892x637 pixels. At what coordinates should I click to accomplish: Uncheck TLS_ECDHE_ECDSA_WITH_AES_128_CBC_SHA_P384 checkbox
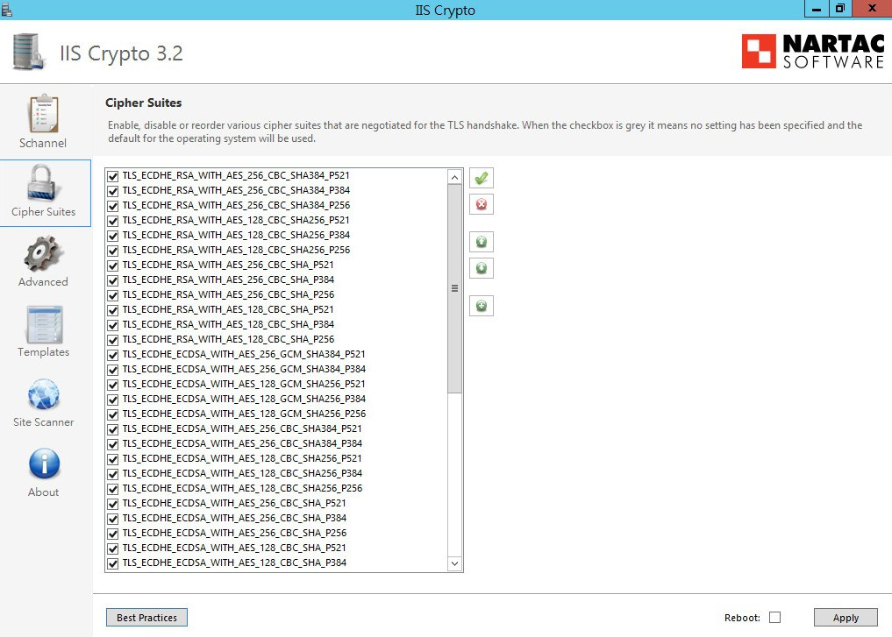click(x=112, y=563)
